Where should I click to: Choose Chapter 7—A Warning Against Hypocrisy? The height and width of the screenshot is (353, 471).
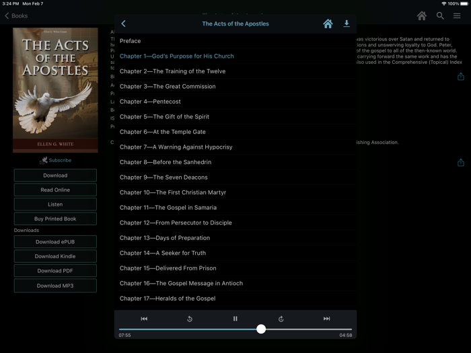[235, 147]
